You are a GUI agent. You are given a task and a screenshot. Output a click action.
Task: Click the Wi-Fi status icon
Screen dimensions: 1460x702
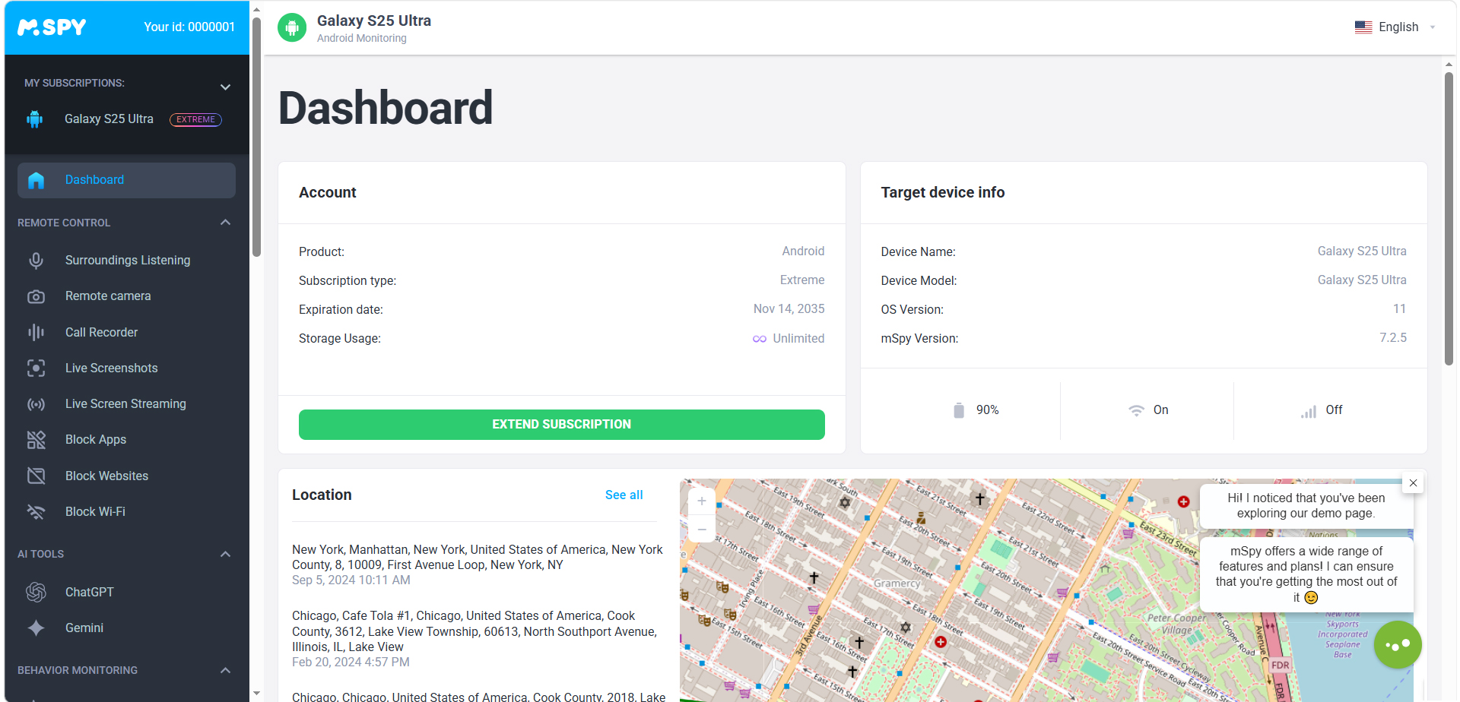(1136, 410)
